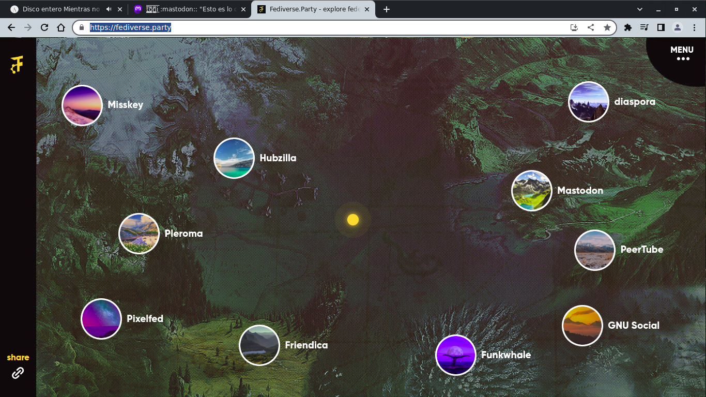The height and width of the screenshot is (397, 706).
Task: Click the share page icon in address bar
Action: click(591, 27)
